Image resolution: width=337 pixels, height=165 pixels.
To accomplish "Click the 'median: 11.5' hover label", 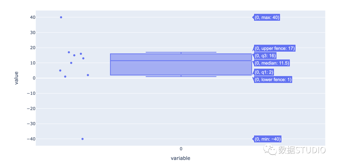I will (272, 63).
